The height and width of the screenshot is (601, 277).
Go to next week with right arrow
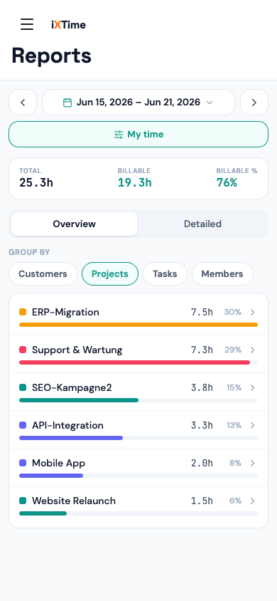click(x=254, y=103)
